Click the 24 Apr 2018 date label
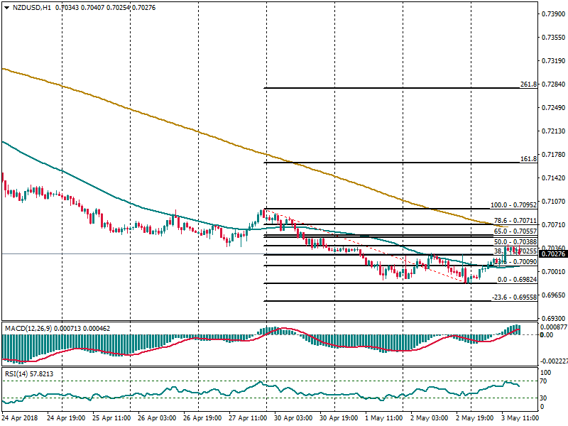568x426 pixels. click(20, 420)
